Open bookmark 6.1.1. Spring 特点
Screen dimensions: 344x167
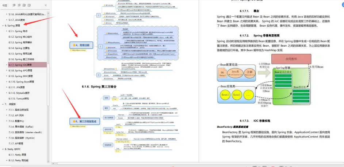coord(18,31)
